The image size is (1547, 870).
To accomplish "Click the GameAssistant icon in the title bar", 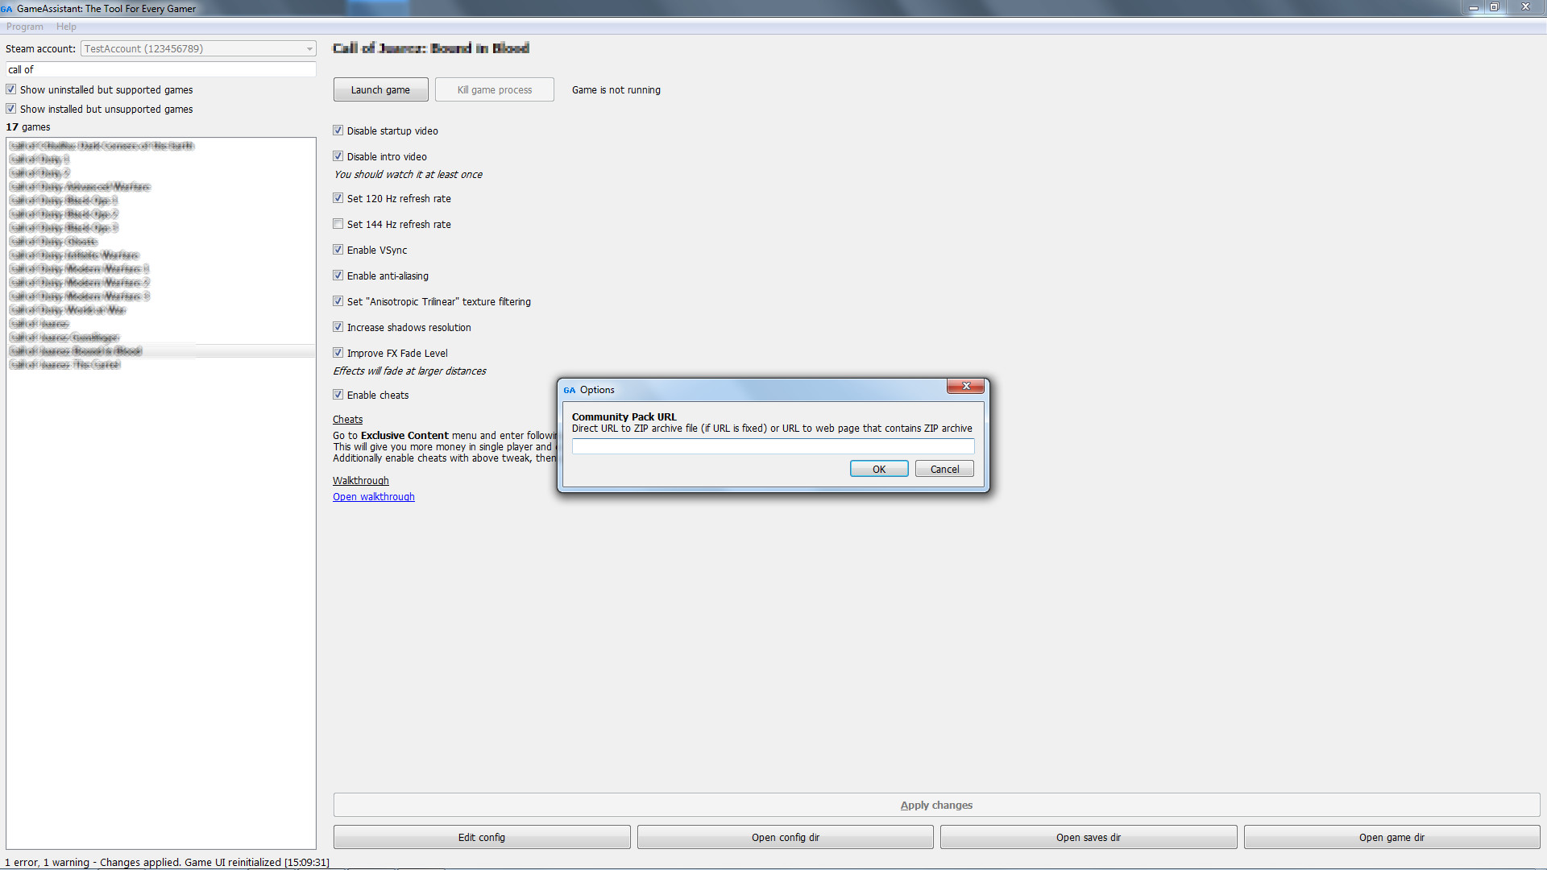I will [8, 8].
